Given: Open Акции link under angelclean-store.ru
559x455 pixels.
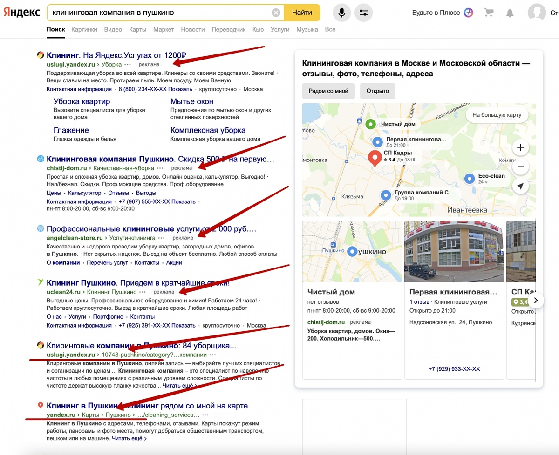Looking at the screenshot, I should 174,262.
